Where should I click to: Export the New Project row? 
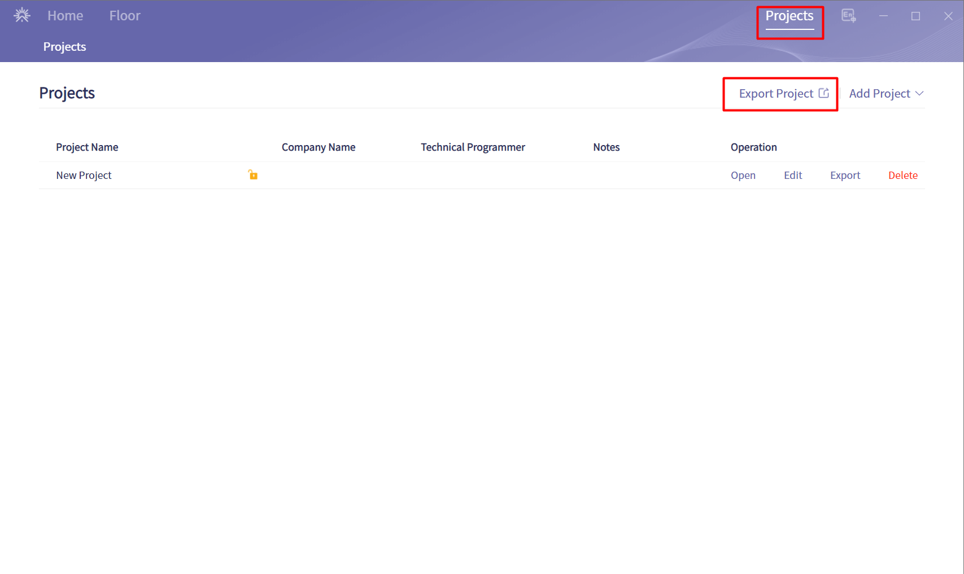pyautogui.click(x=845, y=176)
